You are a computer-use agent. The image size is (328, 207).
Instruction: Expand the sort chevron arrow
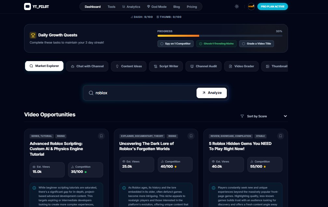(285, 116)
